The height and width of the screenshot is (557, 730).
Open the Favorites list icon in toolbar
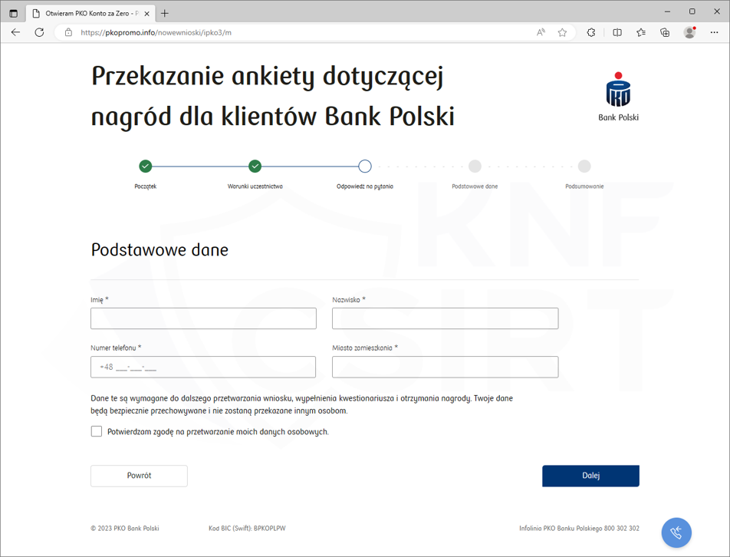[x=641, y=32]
